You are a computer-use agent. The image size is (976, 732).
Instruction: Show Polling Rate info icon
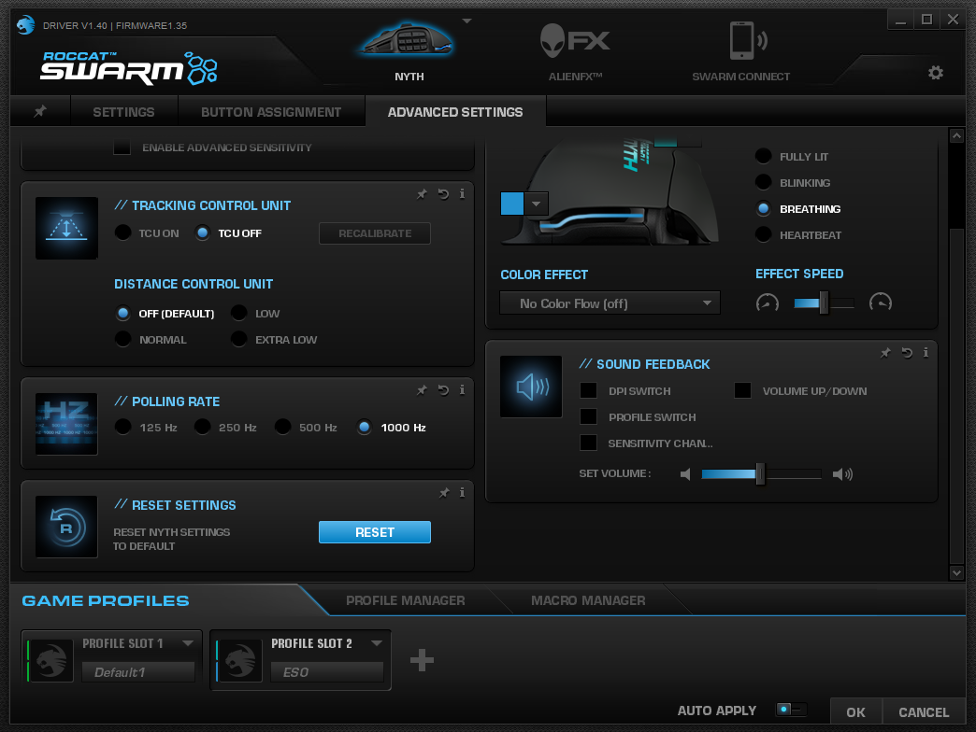pos(462,389)
